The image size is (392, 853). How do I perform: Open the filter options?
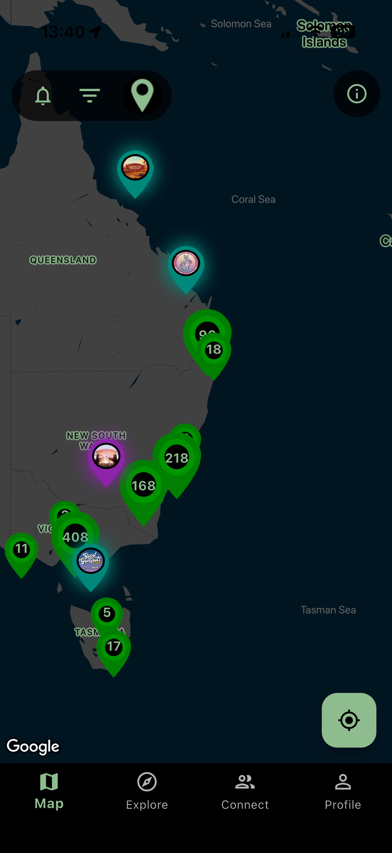(89, 96)
